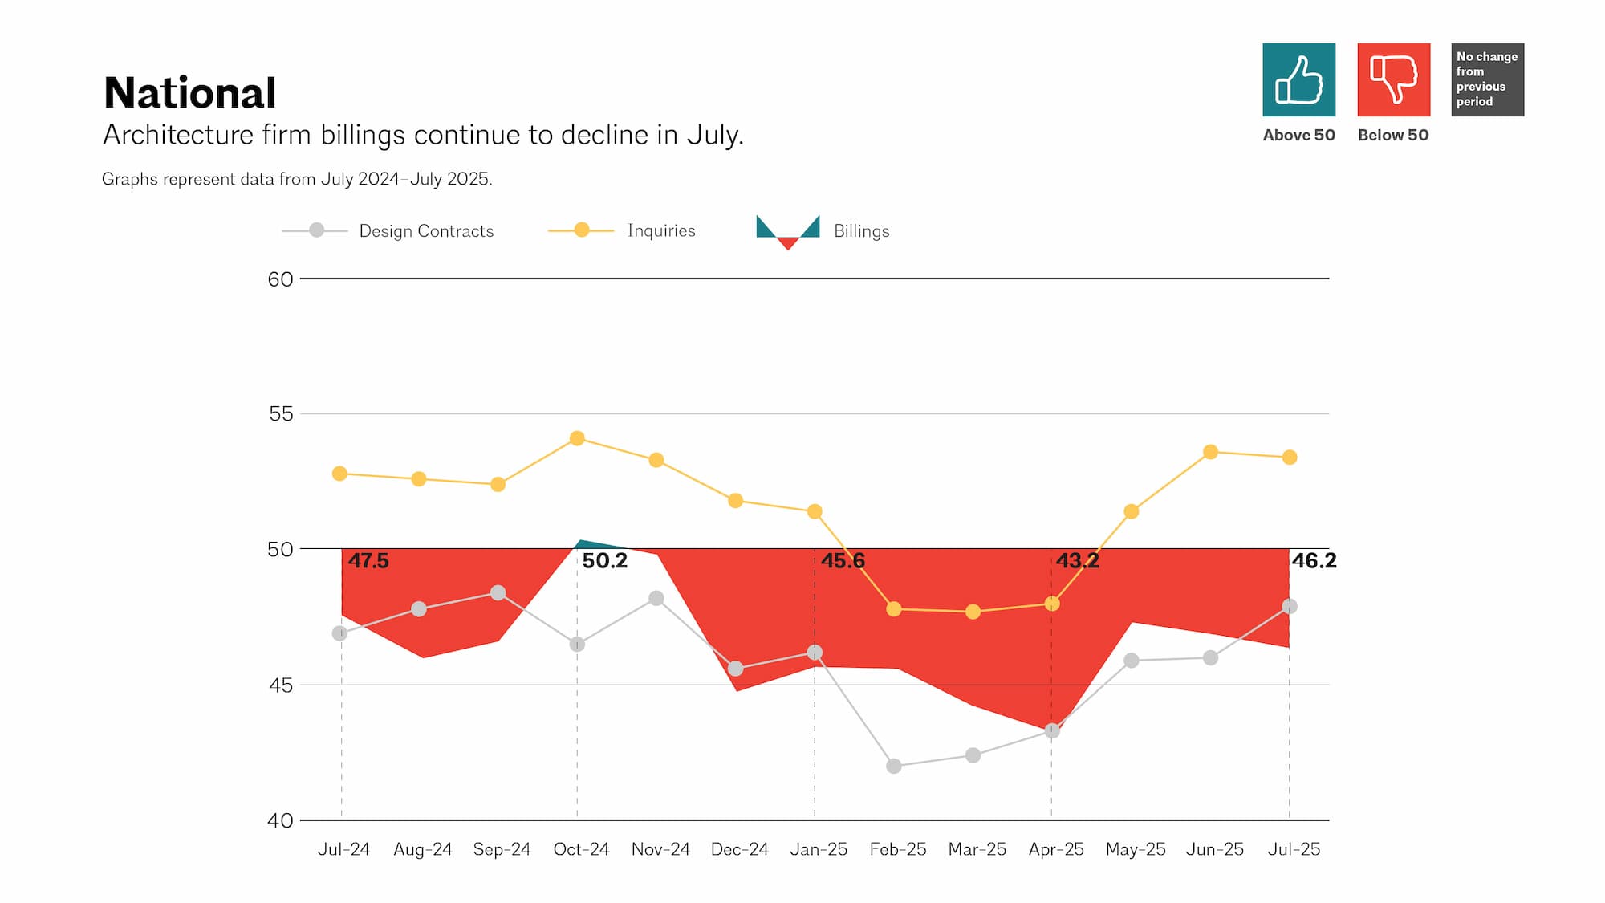Viewport: 1605px width, 903px height.
Task: Click the 60 y-axis label
Action: pyautogui.click(x=280, y=279)
